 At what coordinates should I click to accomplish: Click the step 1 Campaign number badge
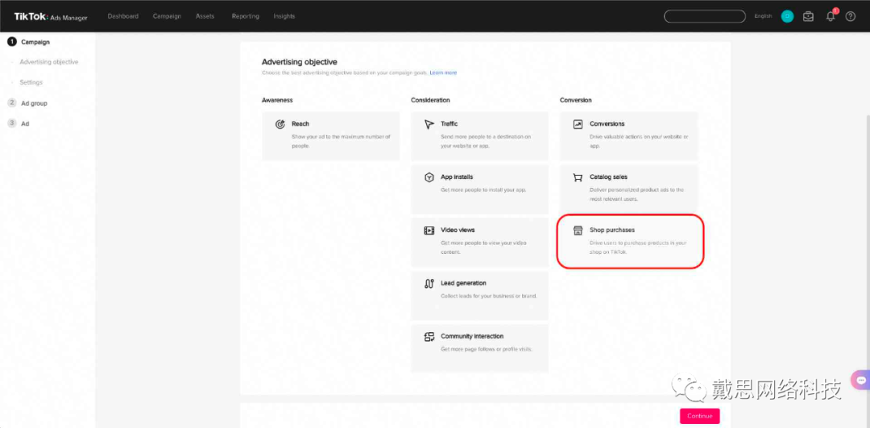coord(11,42)
